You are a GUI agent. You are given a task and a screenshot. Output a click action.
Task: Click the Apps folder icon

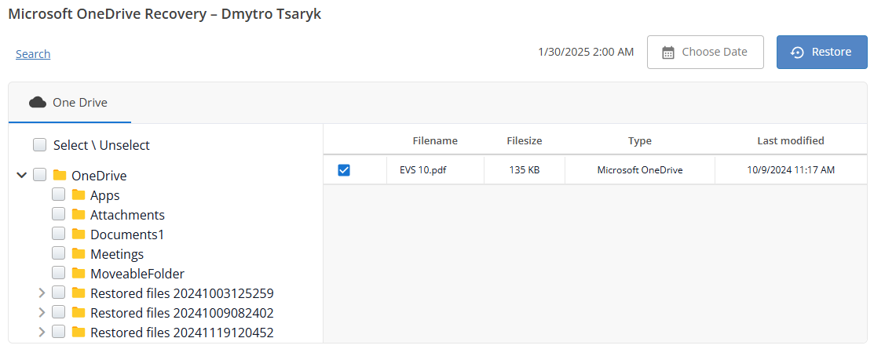(x=78, y=195)
